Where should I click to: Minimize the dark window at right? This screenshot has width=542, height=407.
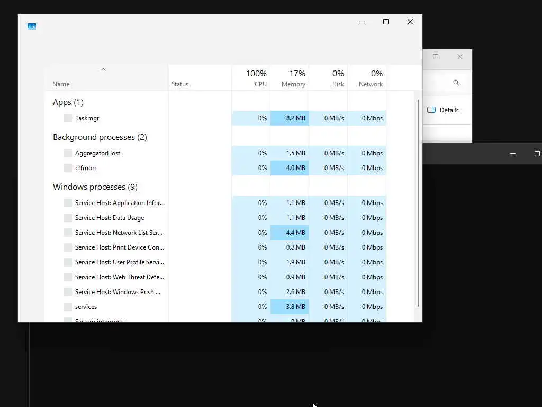click(513, 154)
